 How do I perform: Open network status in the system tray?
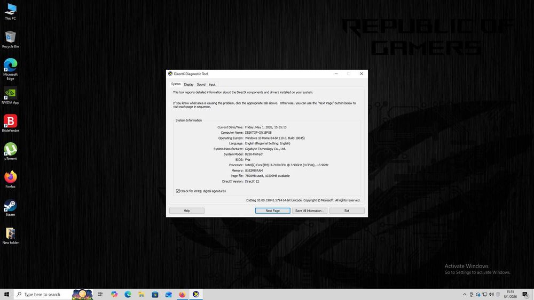point(485,294)
